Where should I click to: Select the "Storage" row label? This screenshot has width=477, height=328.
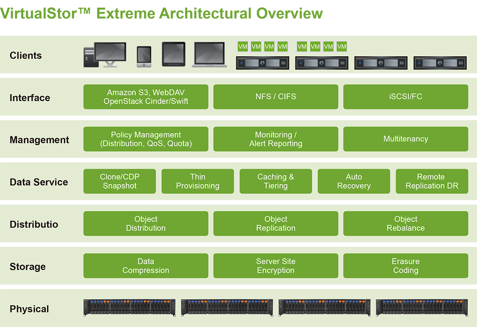coord(28,266)
